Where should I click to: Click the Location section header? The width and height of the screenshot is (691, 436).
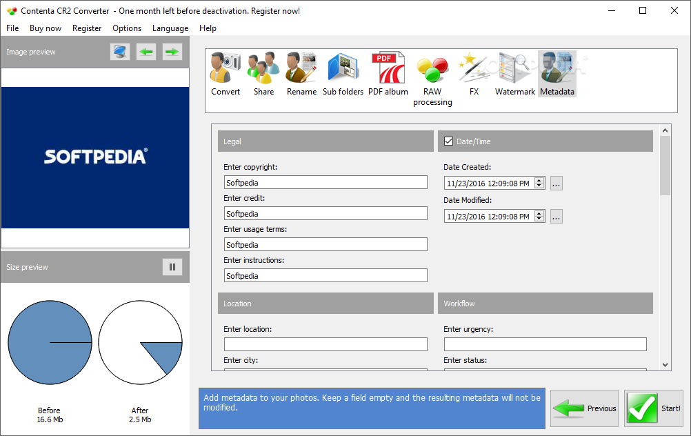(x=326, y=304)
